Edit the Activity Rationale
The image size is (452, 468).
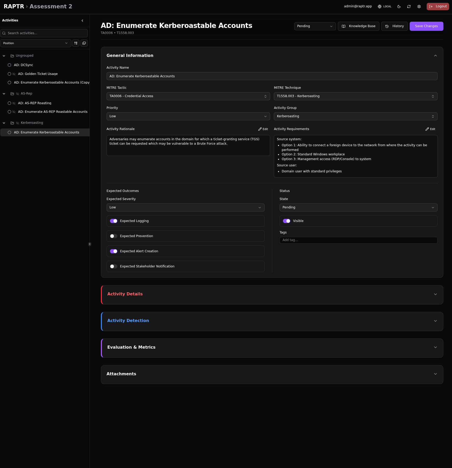(263, 129)
